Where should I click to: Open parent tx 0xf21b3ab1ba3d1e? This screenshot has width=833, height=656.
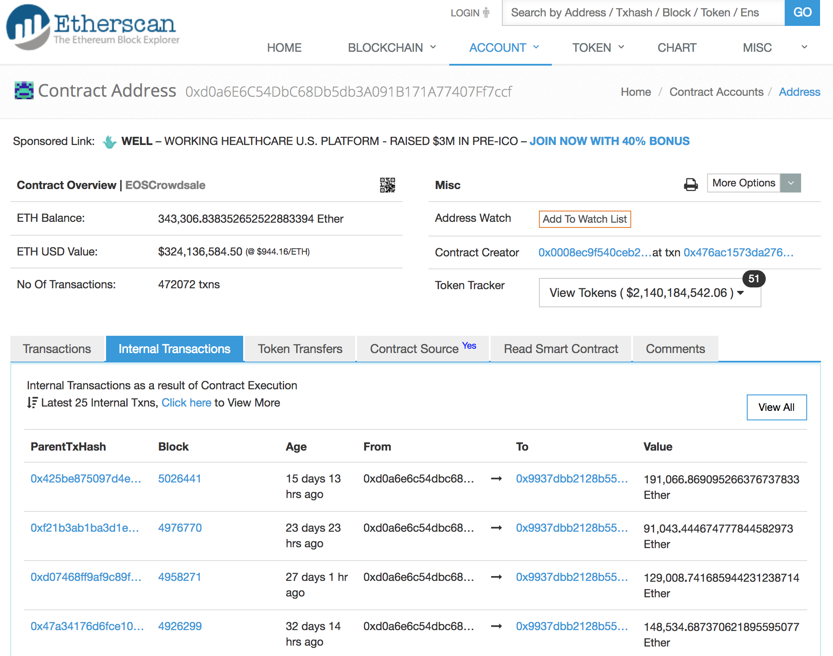coord(85,528)
